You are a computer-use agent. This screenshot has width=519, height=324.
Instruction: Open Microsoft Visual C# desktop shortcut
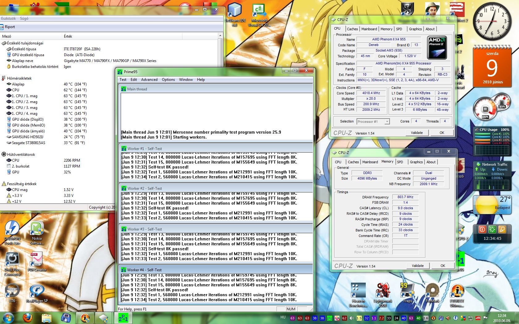point(259,15)
